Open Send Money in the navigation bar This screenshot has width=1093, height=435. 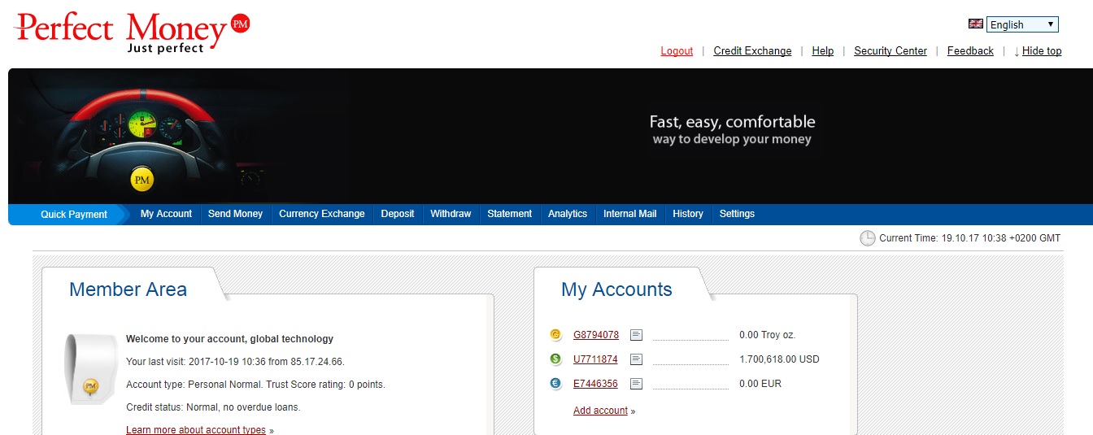pos(235,214)
